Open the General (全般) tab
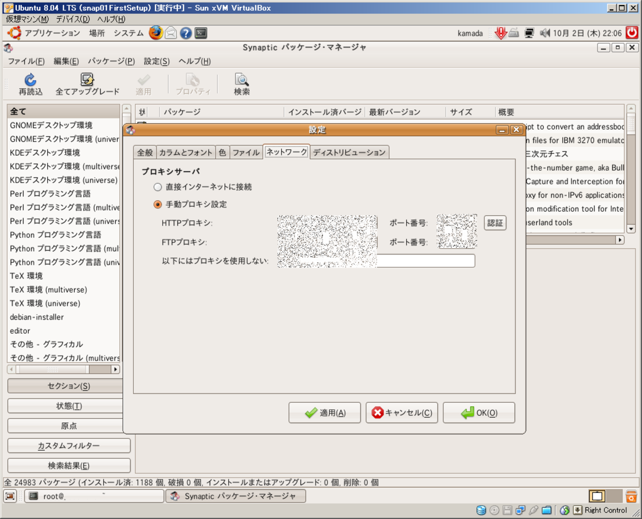The width and height of the screenshot is (642, 519). (145, 153)
